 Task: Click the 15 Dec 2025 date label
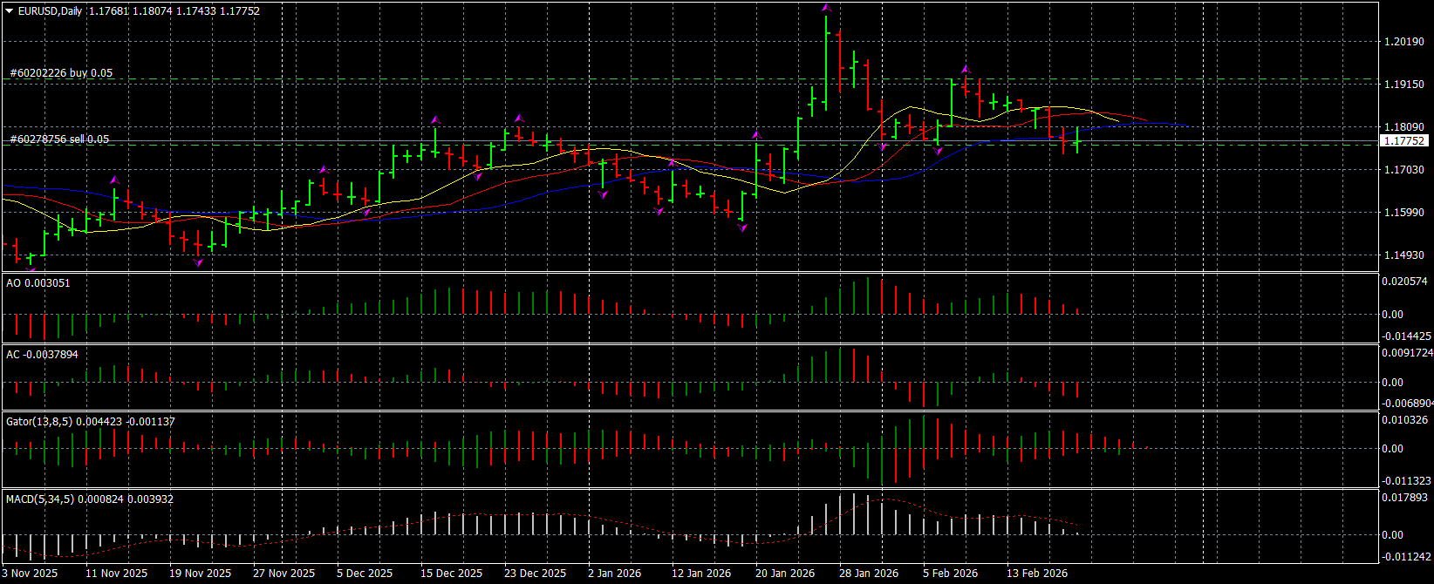click(451, 574)
